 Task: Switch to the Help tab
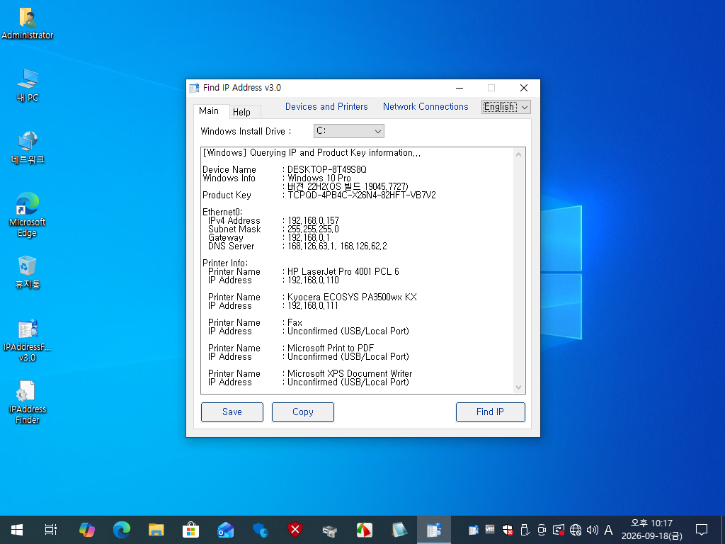pyautogui.click(x=241, y=112)
